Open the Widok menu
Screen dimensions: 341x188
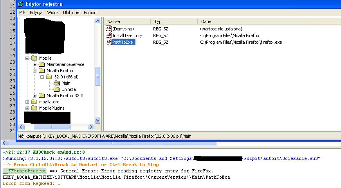point(53,12)
